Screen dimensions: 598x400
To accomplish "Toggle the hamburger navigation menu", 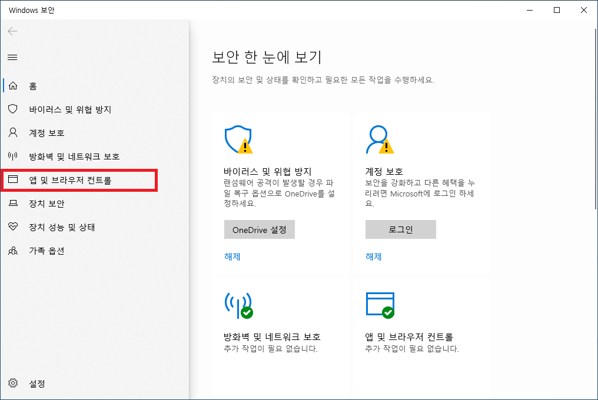I will 12,58.
